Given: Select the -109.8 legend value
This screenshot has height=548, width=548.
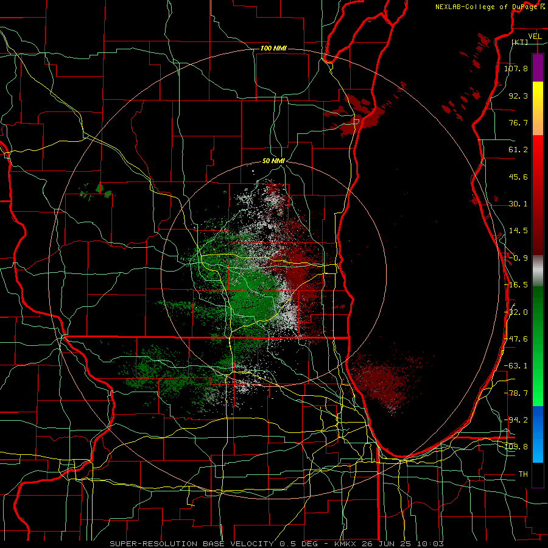Looking at the screenshot, I should click(516, 447).
